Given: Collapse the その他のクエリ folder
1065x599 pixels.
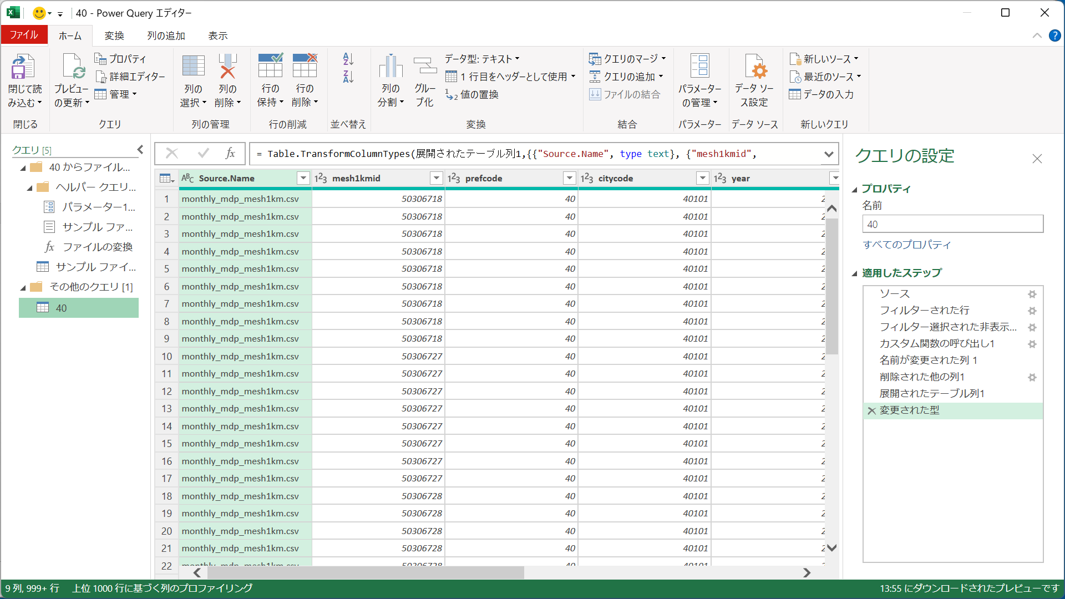Looking at the screenshot, I should point(23,287).
